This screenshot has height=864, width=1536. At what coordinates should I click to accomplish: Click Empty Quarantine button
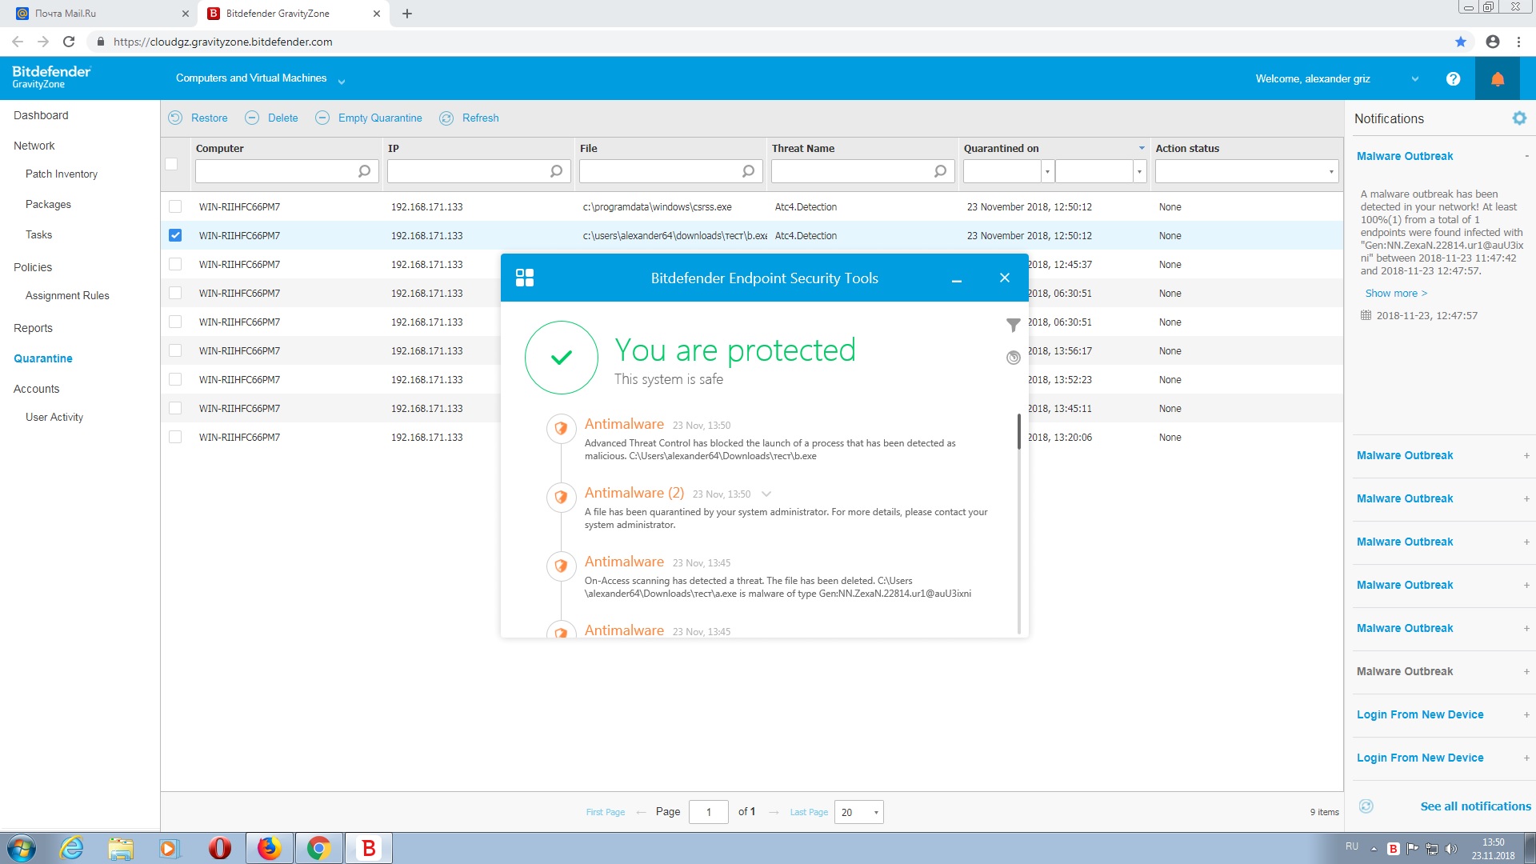[x=379, y=118]
